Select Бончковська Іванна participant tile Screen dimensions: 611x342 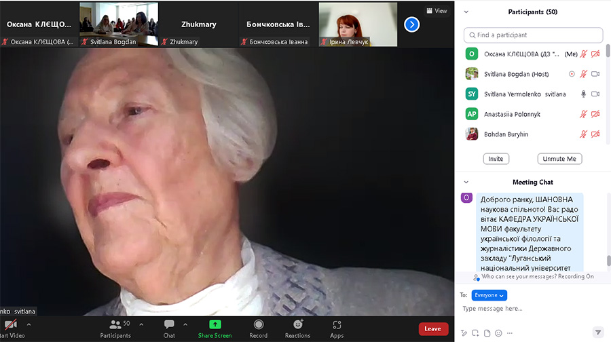pos(278,24)
